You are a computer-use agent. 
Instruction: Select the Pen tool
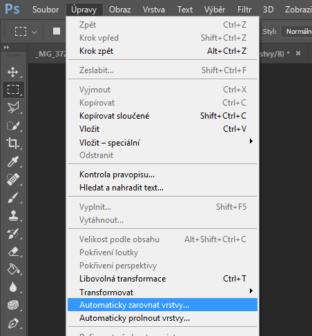[13, 323]
